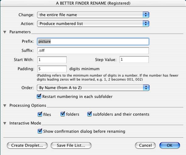Disable subfolders and their contents option

coord(89,114)
